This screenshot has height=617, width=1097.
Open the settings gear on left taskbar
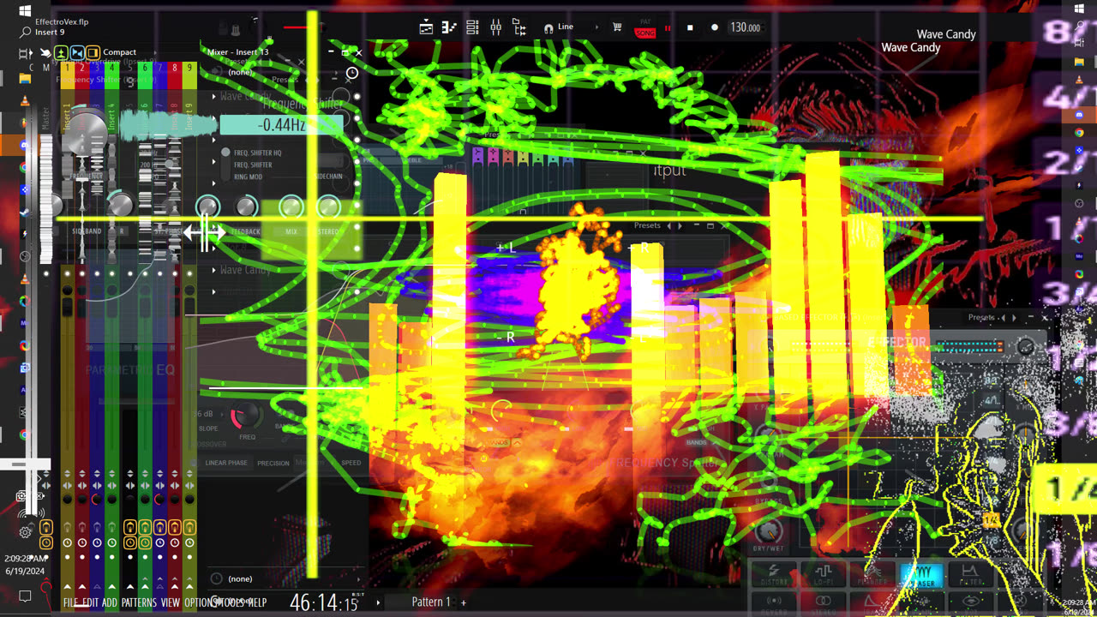click(25, 531)
